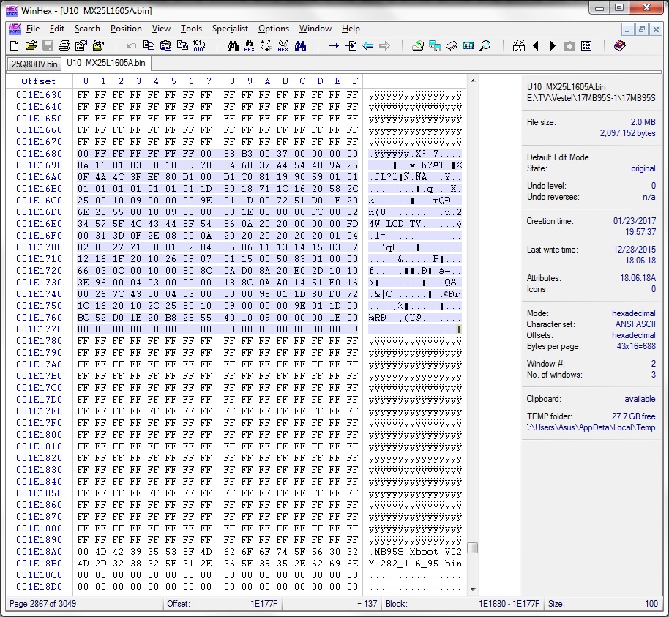Image resolution: width=669 pixels, height=617 pixels.
Task: Open the Position menu
Action: 126,29
